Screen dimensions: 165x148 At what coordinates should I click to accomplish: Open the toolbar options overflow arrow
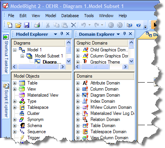(x=145, y=27)
